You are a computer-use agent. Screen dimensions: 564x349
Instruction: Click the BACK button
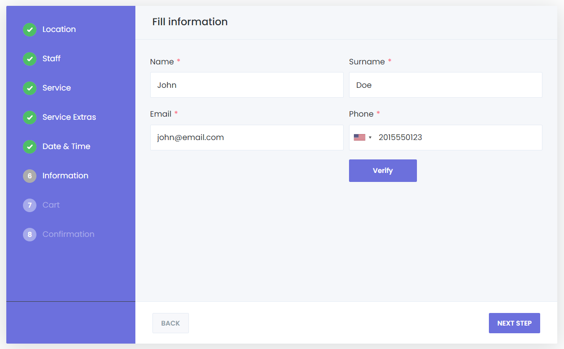point(170,323)
